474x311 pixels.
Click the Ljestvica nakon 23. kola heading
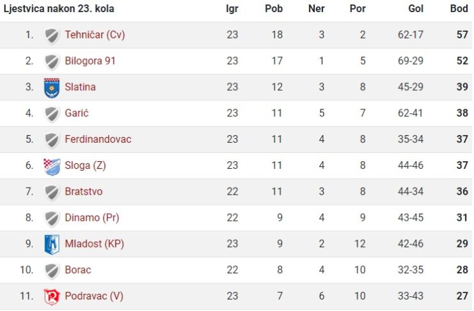click(59, 8)
